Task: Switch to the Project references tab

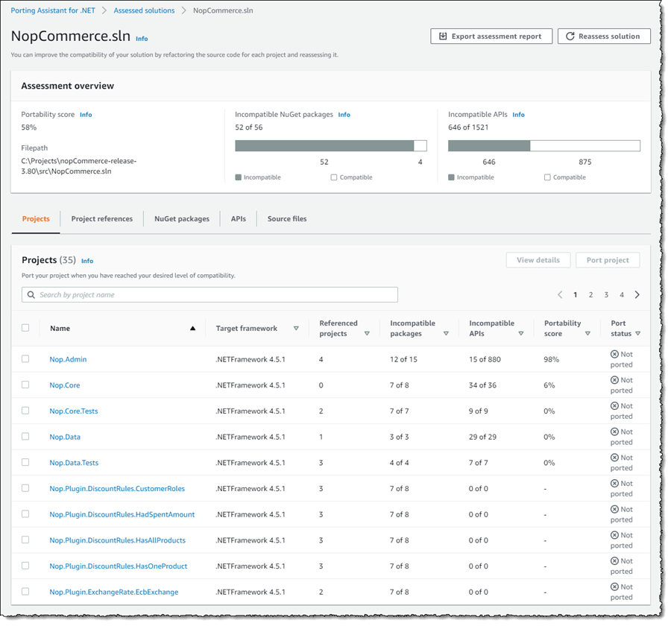Action: point(102,218)
